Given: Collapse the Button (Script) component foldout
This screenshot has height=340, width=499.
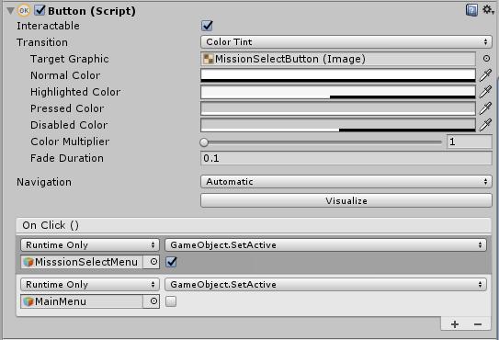Looking at the screenshot, I should click(x=10, y=11).
